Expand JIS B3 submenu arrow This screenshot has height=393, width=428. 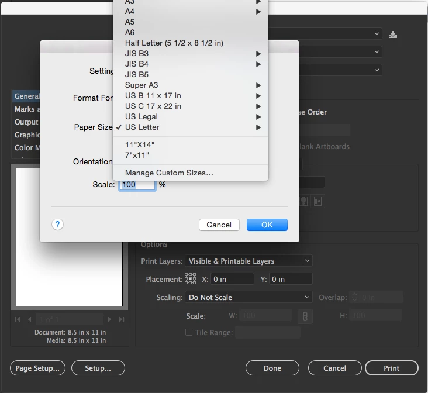[258, 54]
